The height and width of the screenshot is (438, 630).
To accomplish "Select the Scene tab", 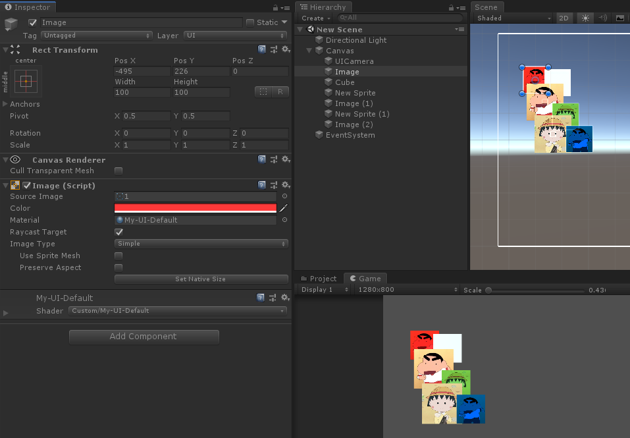I will 486,7.
